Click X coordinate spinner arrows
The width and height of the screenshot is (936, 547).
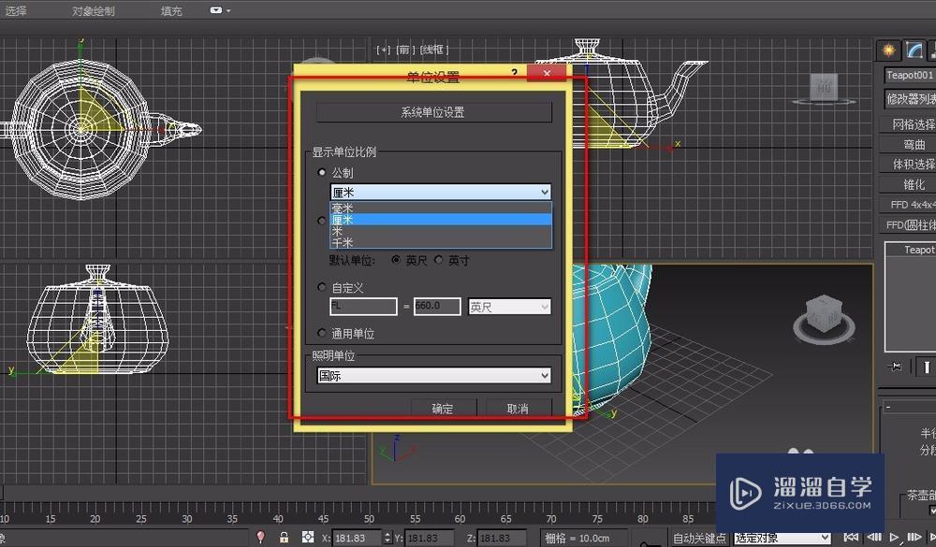tap(388, 538)
